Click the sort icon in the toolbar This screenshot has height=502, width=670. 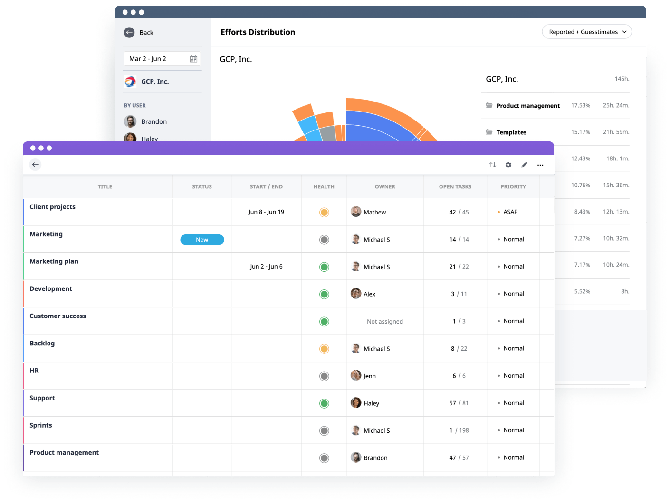(x=492, y=165)
